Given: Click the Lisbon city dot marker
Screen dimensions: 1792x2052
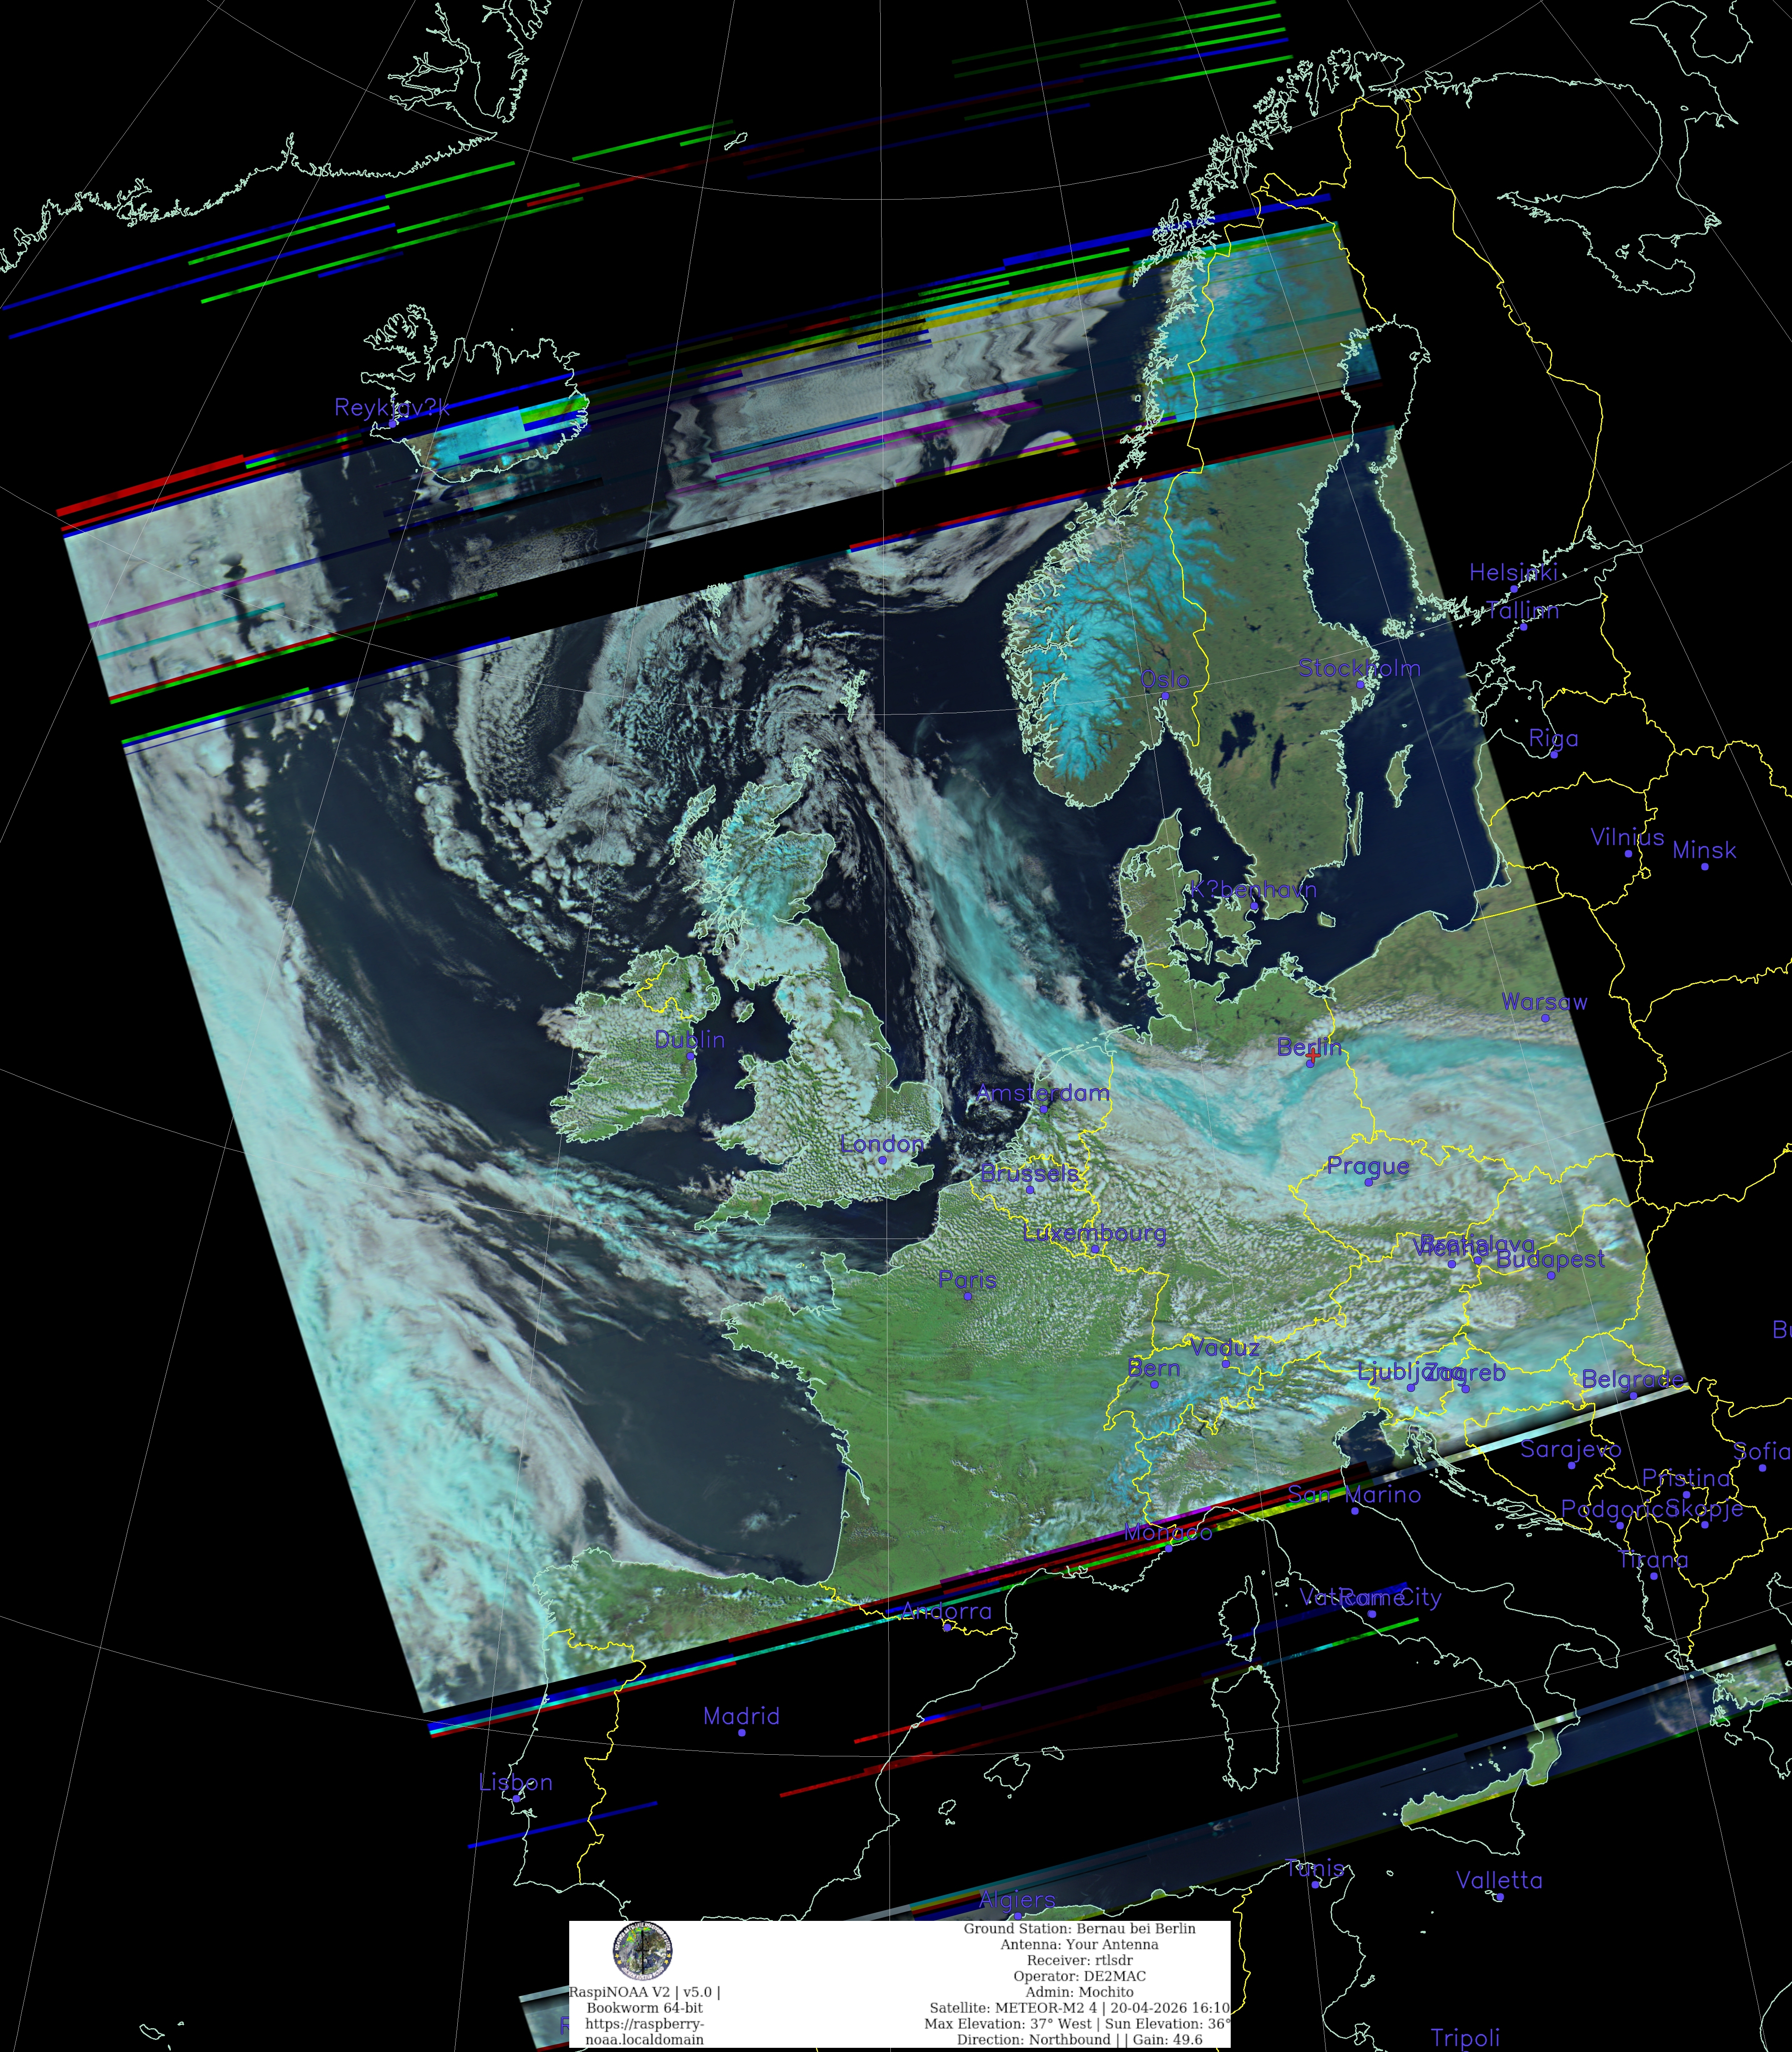Looking at the screenshot, I should click(516, 1799).
